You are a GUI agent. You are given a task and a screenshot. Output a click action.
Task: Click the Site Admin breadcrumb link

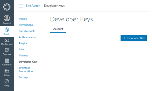click(33, 6)
